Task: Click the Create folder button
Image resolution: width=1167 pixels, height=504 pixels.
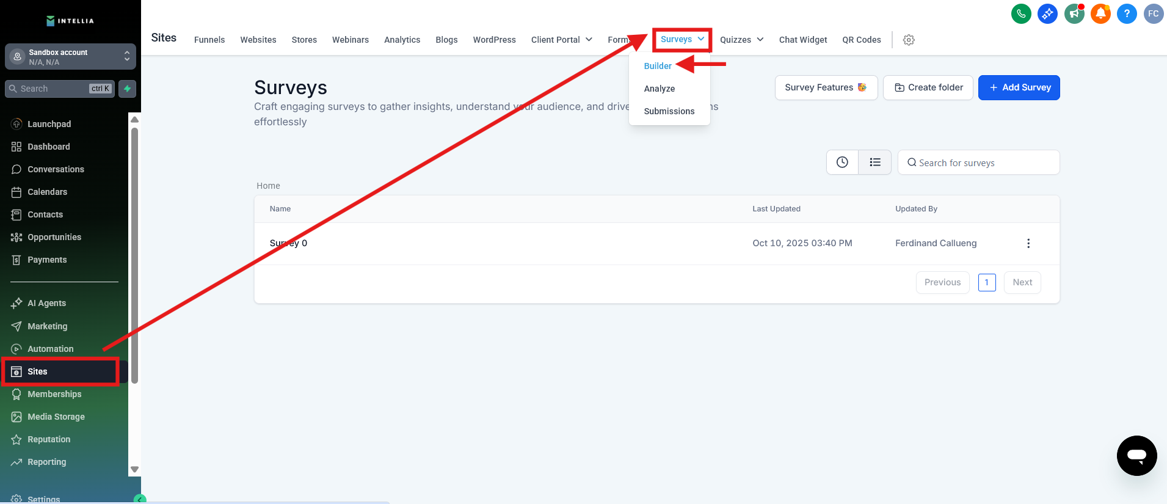Action: (928, 87)
